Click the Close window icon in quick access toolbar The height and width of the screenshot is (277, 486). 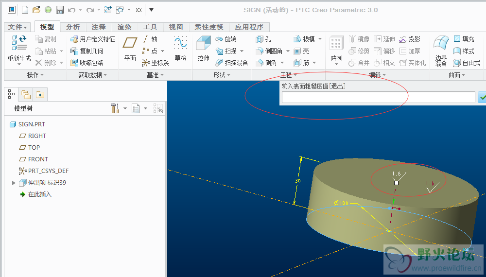point(139,10)
